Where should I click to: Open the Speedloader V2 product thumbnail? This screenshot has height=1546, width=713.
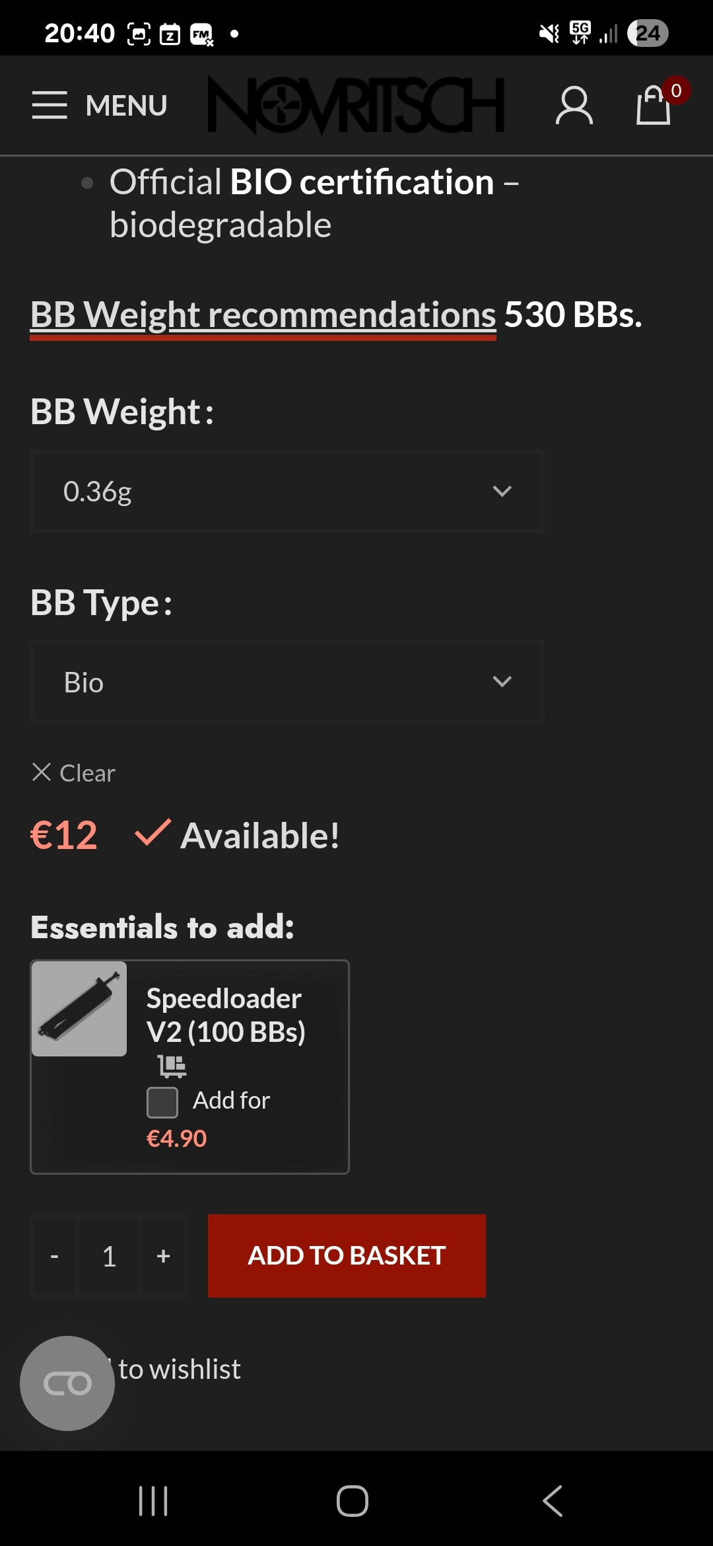click(x=79, y=1009)
